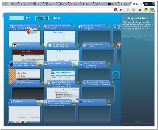Image resolution: width=158 pixels, height=130 pixels.
Task: Click the arrow beside Google Analytics card
Action: click(x=78, y=45)
